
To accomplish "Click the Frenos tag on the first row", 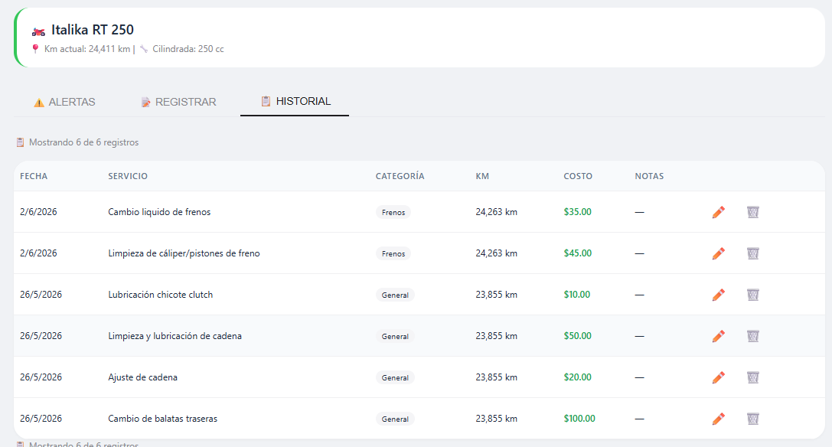I will (x=393, y=212).
